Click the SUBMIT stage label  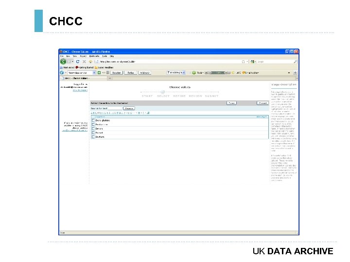click(x=211, y=96)
